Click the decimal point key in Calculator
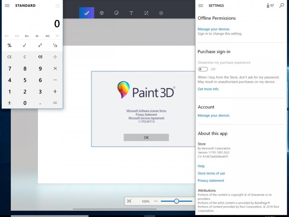Image resolution: width=289 pixels, height=217 pixels. click(40, 103)
